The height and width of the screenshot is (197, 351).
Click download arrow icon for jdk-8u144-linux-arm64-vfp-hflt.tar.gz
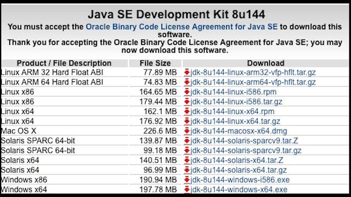tap(187, 82)
